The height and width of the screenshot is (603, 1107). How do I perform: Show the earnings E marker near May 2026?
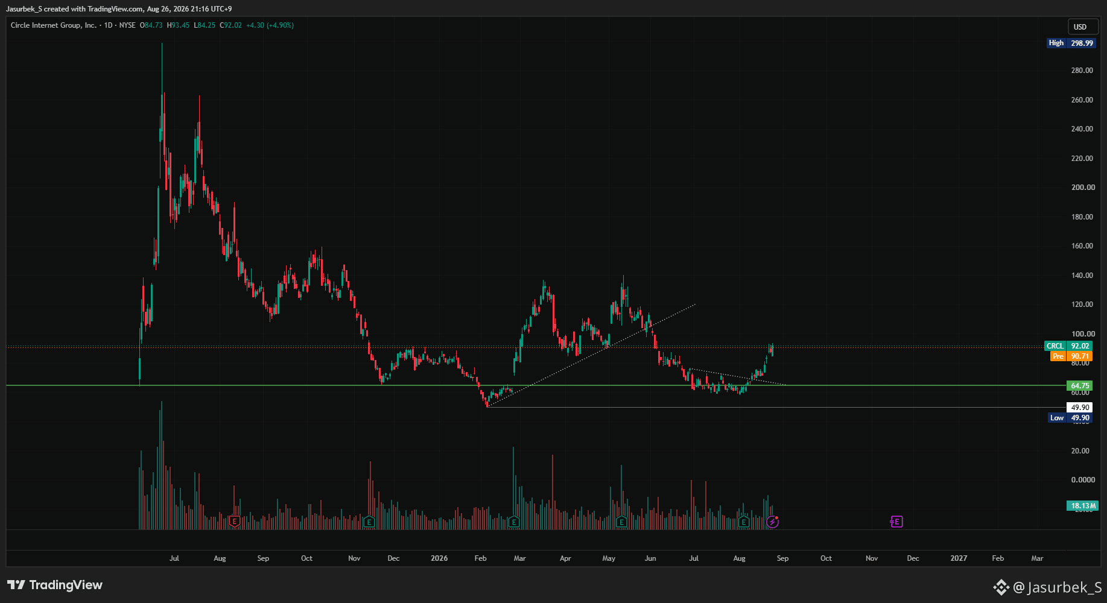pyautogui.click(x=621, y=522)
